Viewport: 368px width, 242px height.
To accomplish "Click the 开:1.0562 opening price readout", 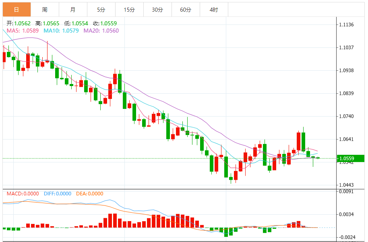I will pyautogui.click(x=19, y=23).
